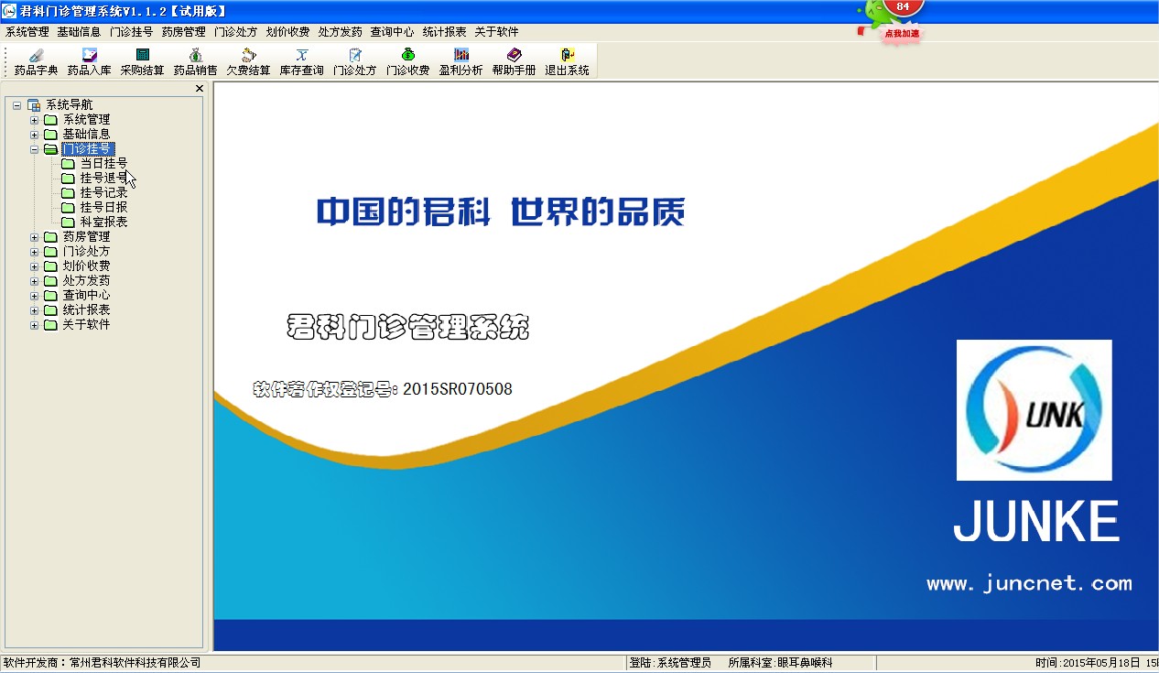Image resolution: width=1159 pixels, height=673 pixels.
Task: Expand the 处方发药 tree node
Action: pos(35,281)
